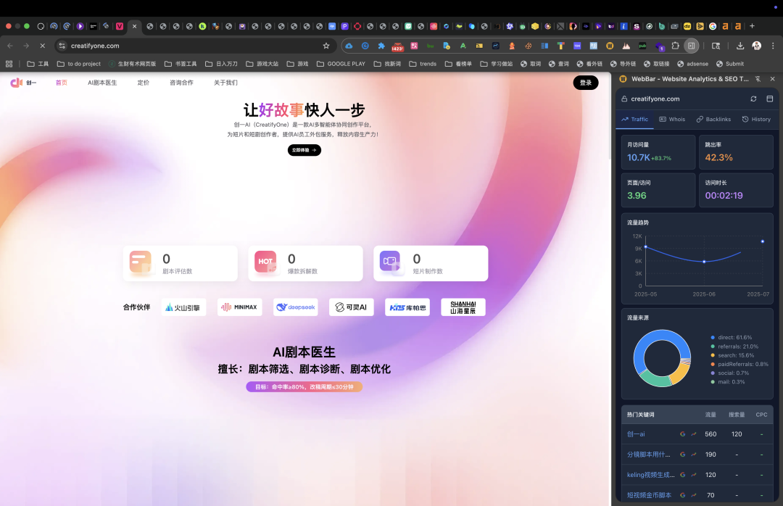Click the 目标 命中率≥80% gradient badge
Image resolution: width=783 pixels, height=506 pixels.
[304, 386]
